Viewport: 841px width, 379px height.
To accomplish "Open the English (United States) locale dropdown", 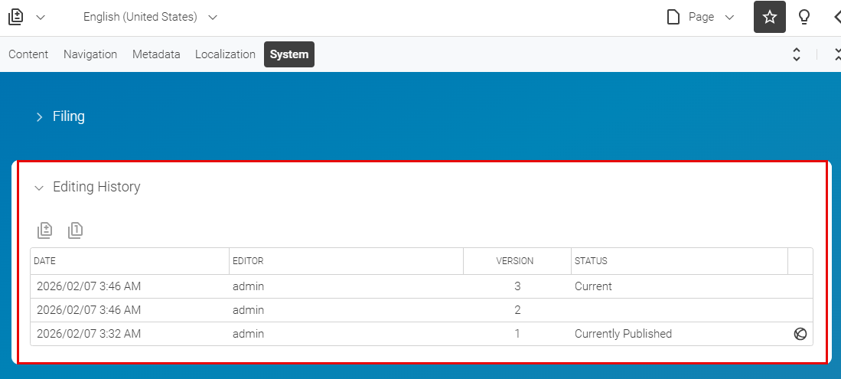I will [x=150, y=17].
